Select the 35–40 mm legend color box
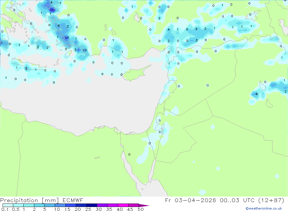The image size is (288, 211). (x=112, y=205)
